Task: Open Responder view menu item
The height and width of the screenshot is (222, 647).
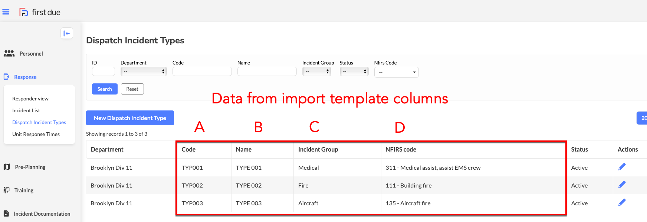Action: coord(30,99)
